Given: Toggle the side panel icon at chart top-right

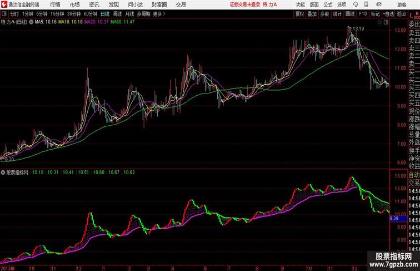Looking at the screenshot, I should [x=386, y=22].
